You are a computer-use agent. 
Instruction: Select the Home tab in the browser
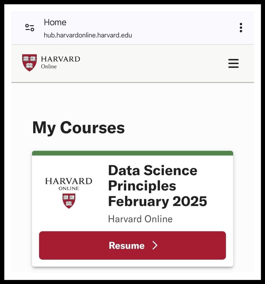[55, 22]
